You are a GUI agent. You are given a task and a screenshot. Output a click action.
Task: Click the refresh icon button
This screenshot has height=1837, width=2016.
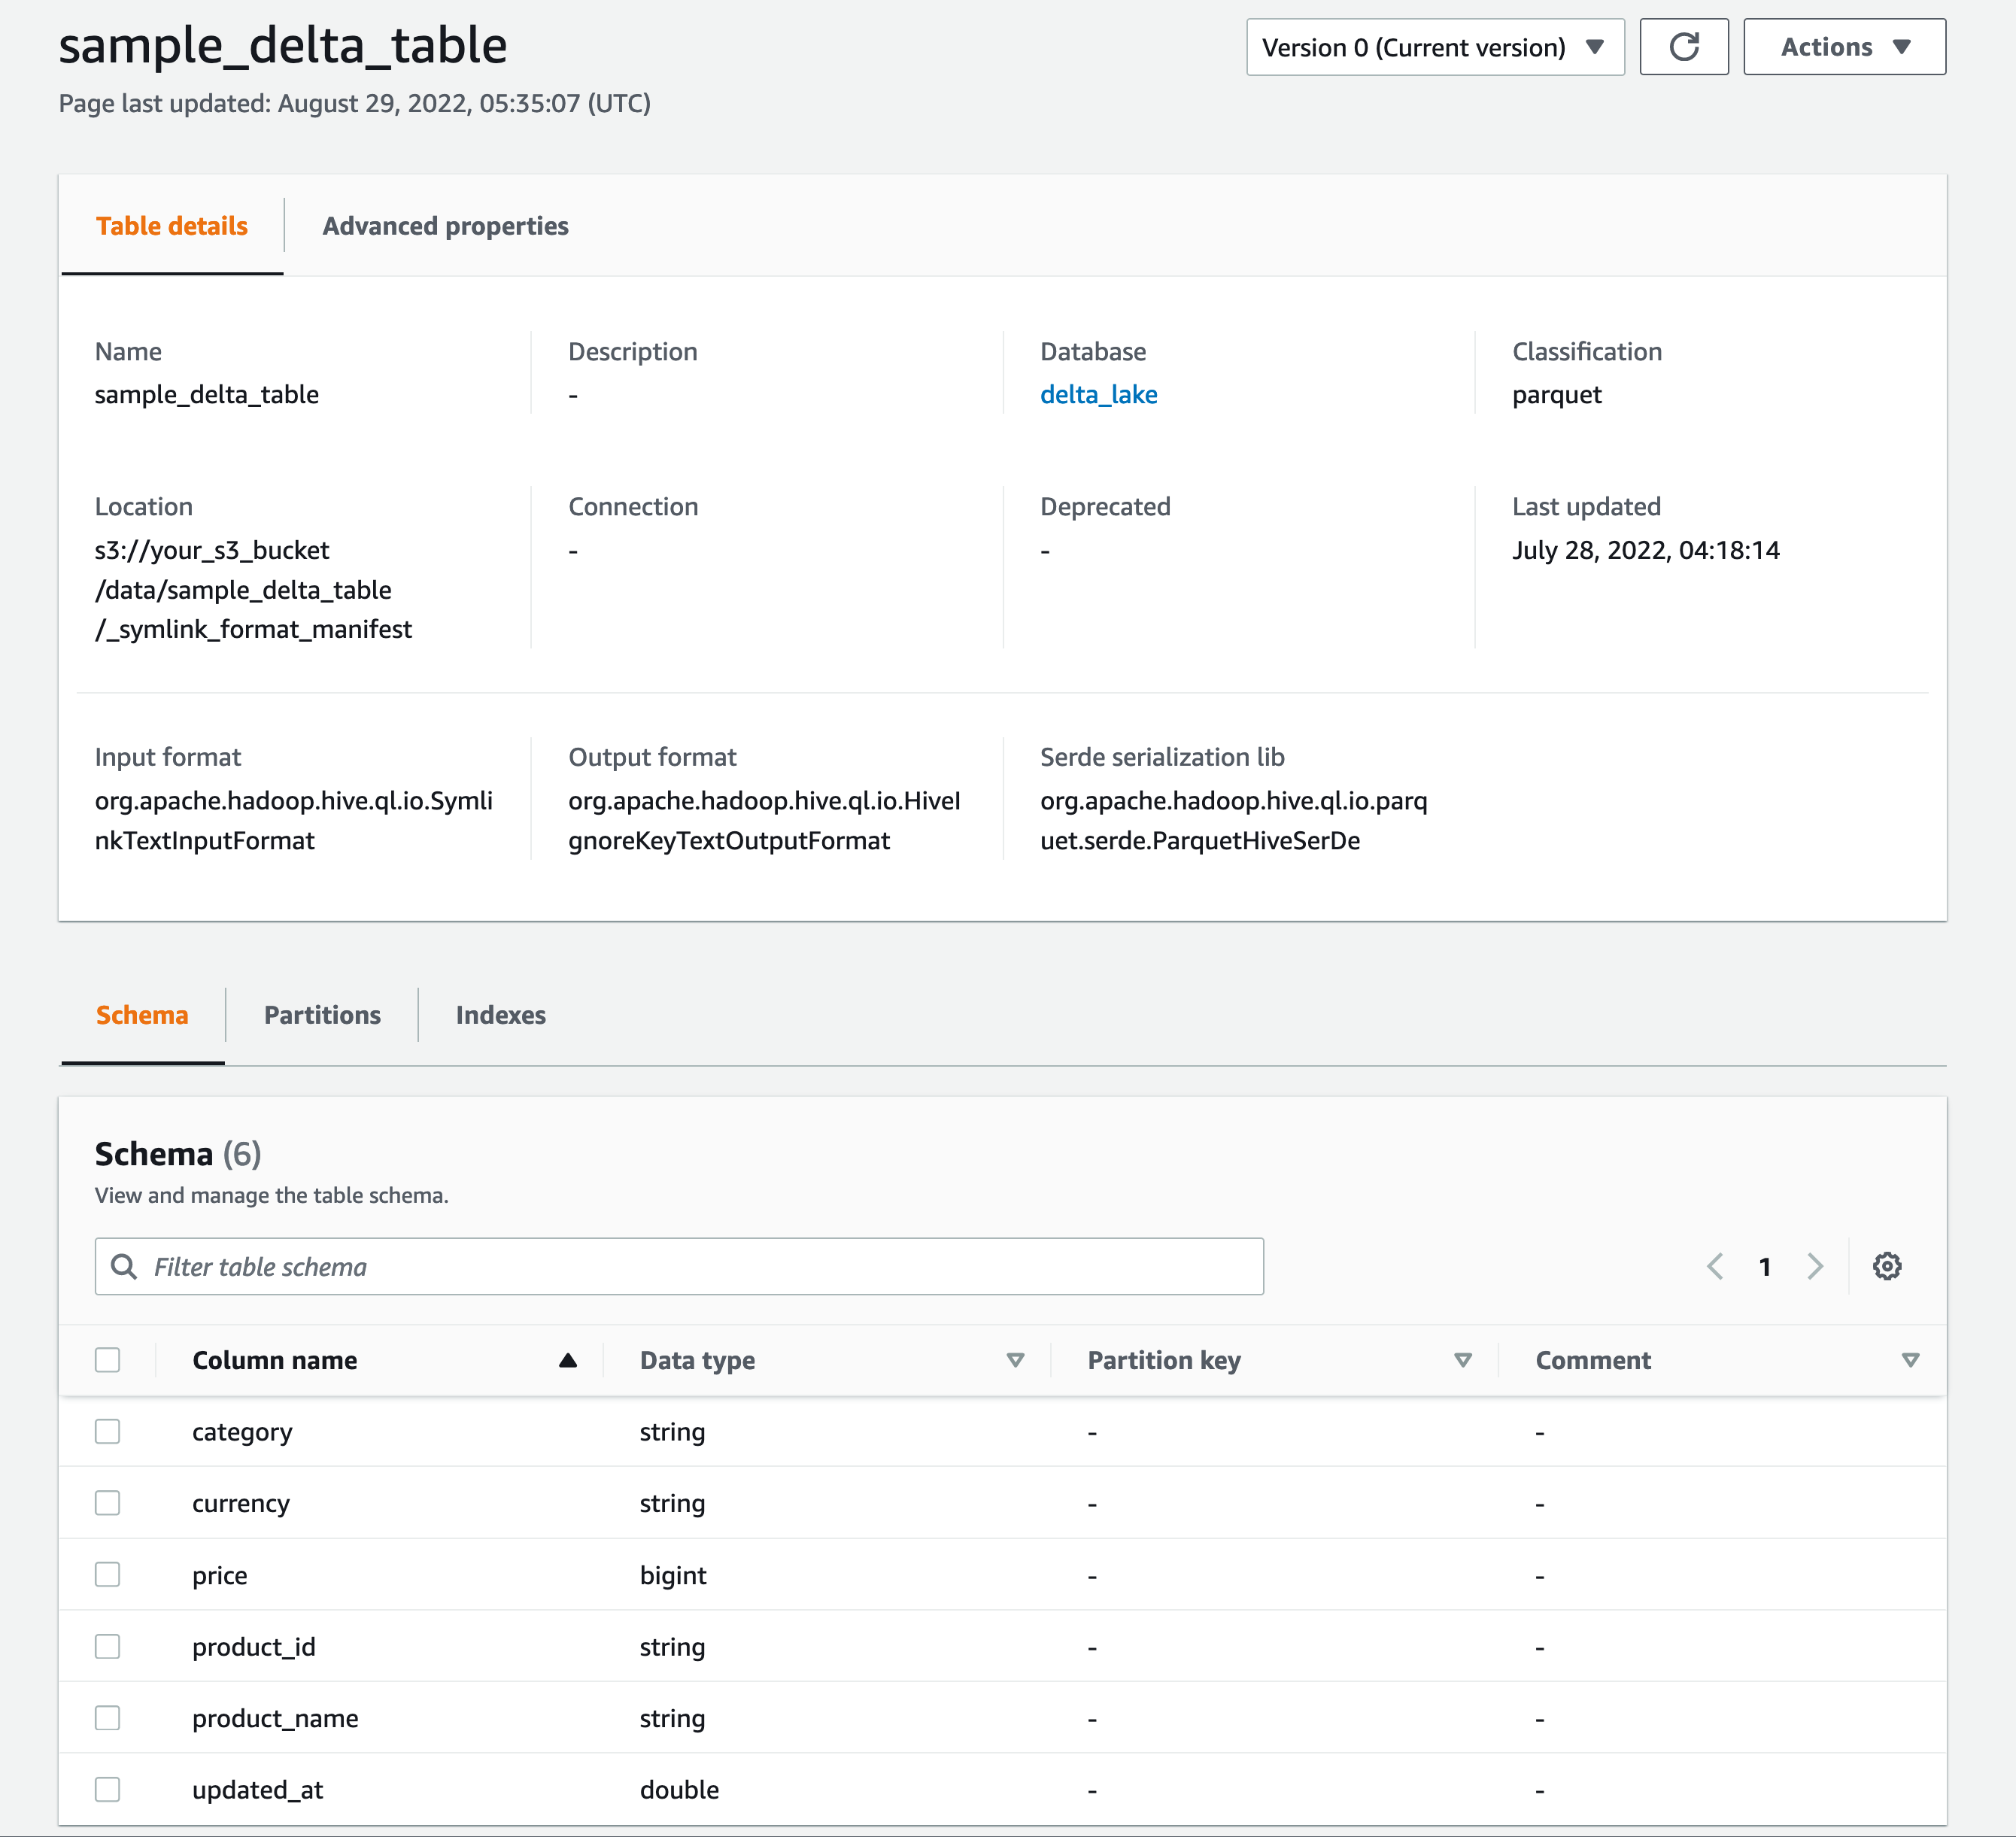click(x=1683, y=47)
